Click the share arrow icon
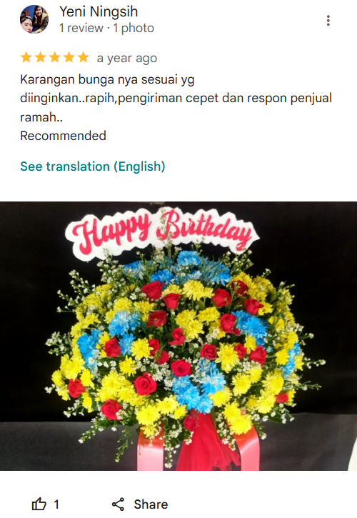This screenshot has width=357, height=518. pos(118,504)
